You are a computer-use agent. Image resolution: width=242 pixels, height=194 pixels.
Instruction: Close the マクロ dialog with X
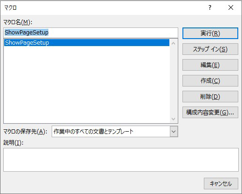231,7
